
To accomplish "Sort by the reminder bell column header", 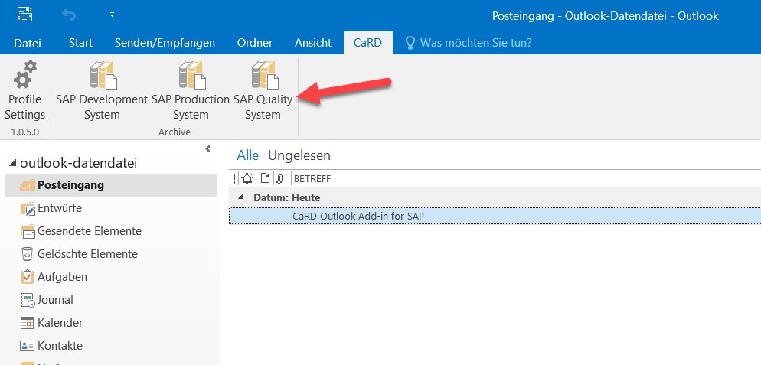I will click(247, 178).
